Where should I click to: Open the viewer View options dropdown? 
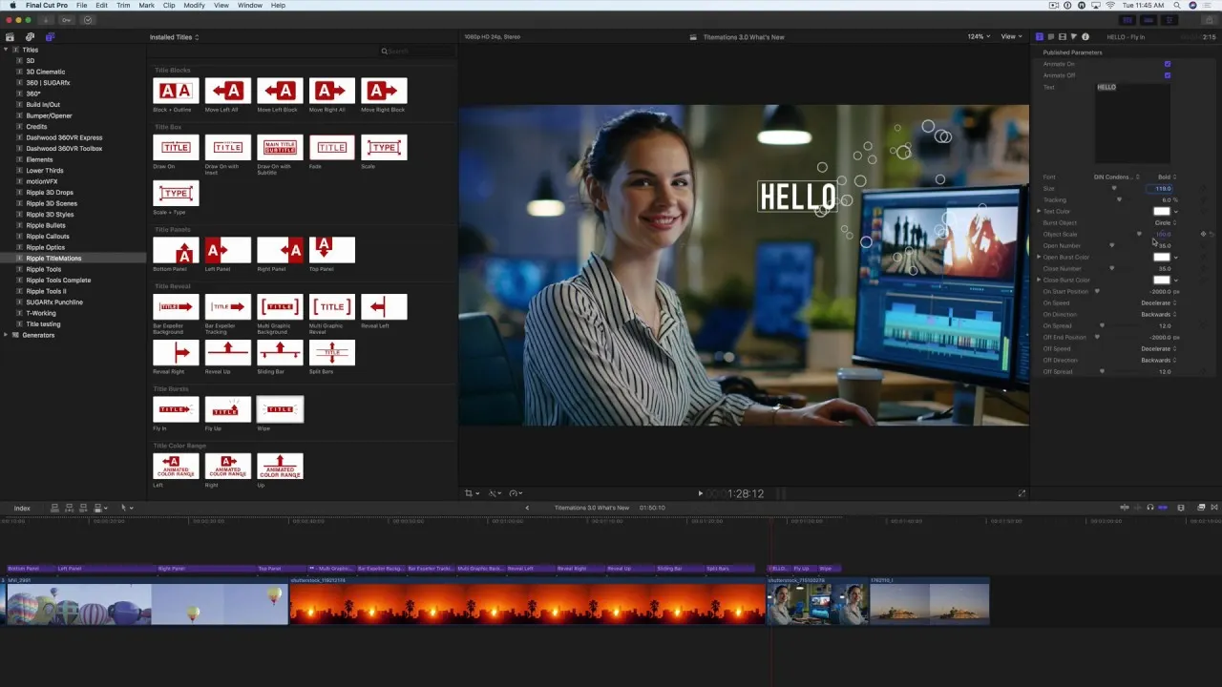[1011, 36]
